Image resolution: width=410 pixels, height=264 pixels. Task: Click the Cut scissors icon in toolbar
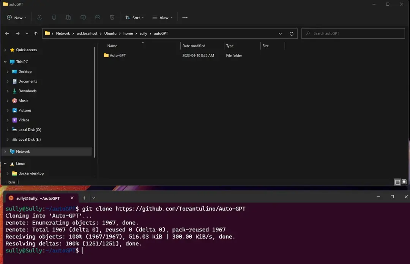pos(39,17)
